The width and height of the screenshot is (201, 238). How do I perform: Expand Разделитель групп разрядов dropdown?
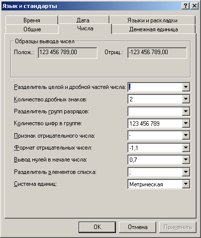click(x=186, y=111)
